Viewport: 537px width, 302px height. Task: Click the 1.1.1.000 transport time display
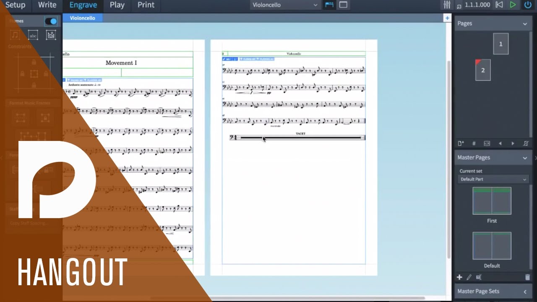477,5
